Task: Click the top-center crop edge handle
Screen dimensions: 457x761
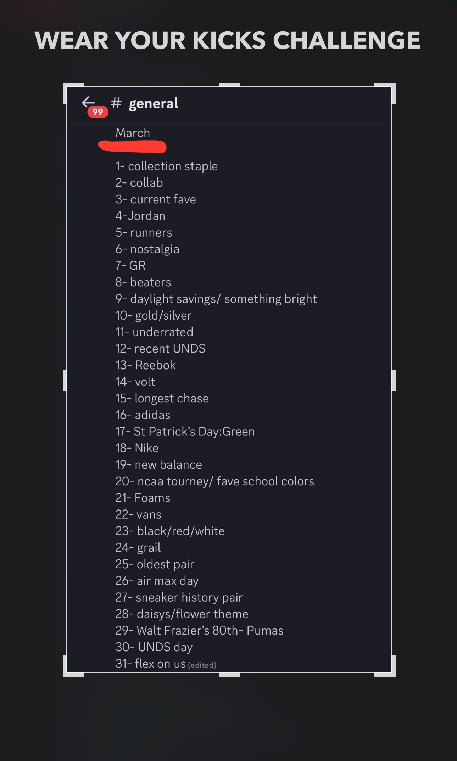Action: (x=230, y=85)
